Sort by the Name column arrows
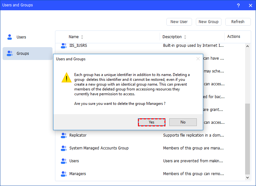Screen dimensions: 256x186 (82, 37)
